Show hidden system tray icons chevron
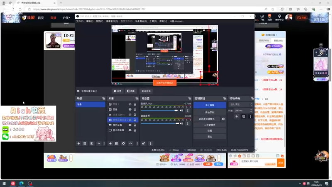This screenshot has height=187, width=332. (x=300, y=184)
